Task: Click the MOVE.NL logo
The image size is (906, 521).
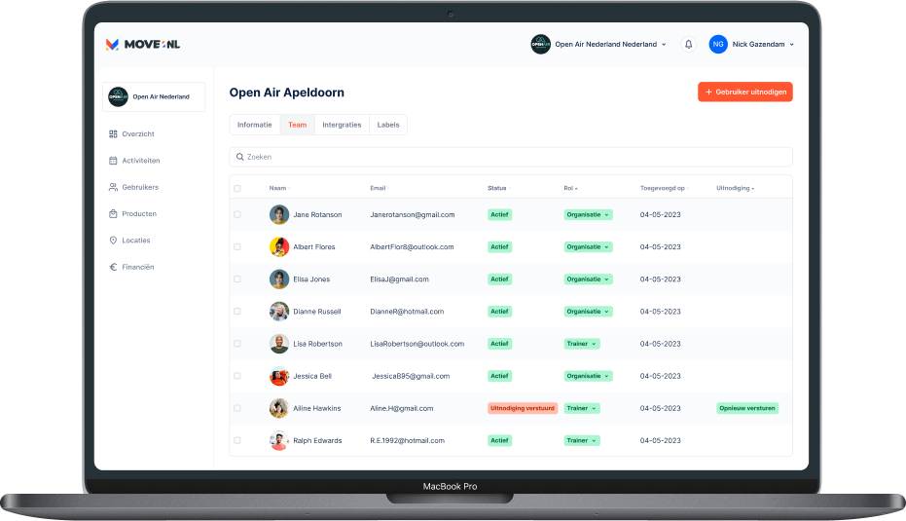Action: click(143, 44)
